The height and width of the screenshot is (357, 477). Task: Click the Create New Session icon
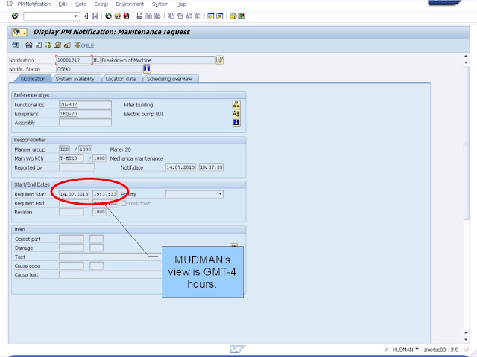tap(210, 16)
